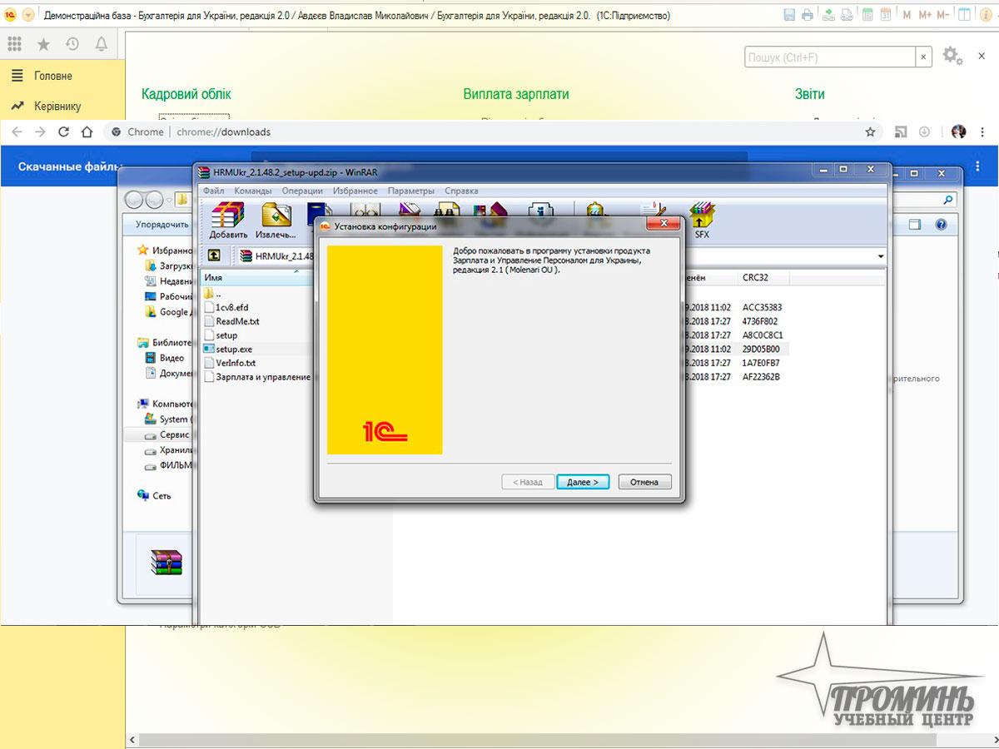Click Explorer help question-mark icon

coord(942,225)
